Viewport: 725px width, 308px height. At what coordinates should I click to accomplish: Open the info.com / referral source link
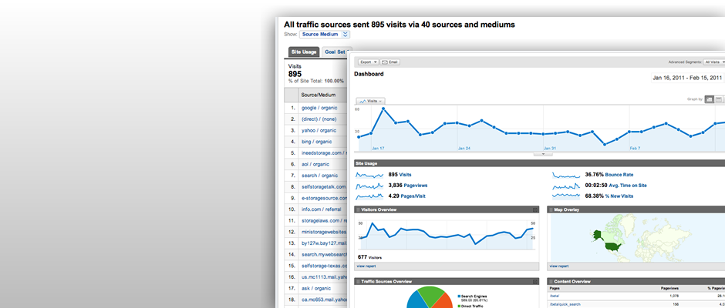(321, 209)
